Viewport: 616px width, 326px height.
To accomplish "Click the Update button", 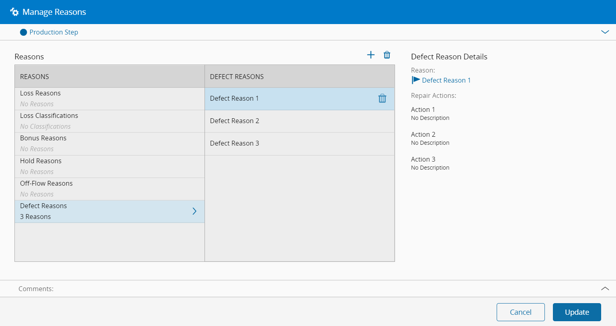I will pyautogui.click(x=577, y=312).
